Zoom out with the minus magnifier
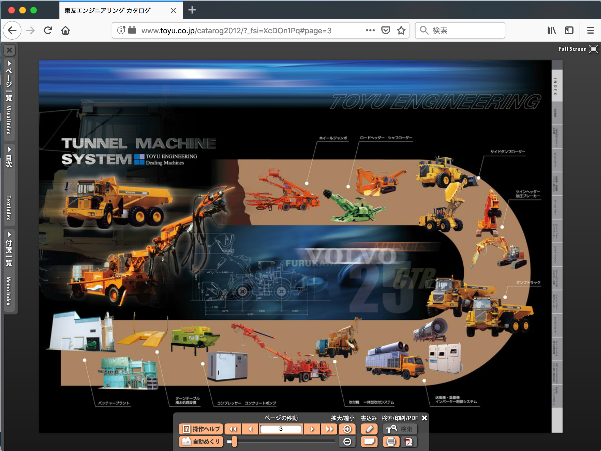 [x=347, y=441]
